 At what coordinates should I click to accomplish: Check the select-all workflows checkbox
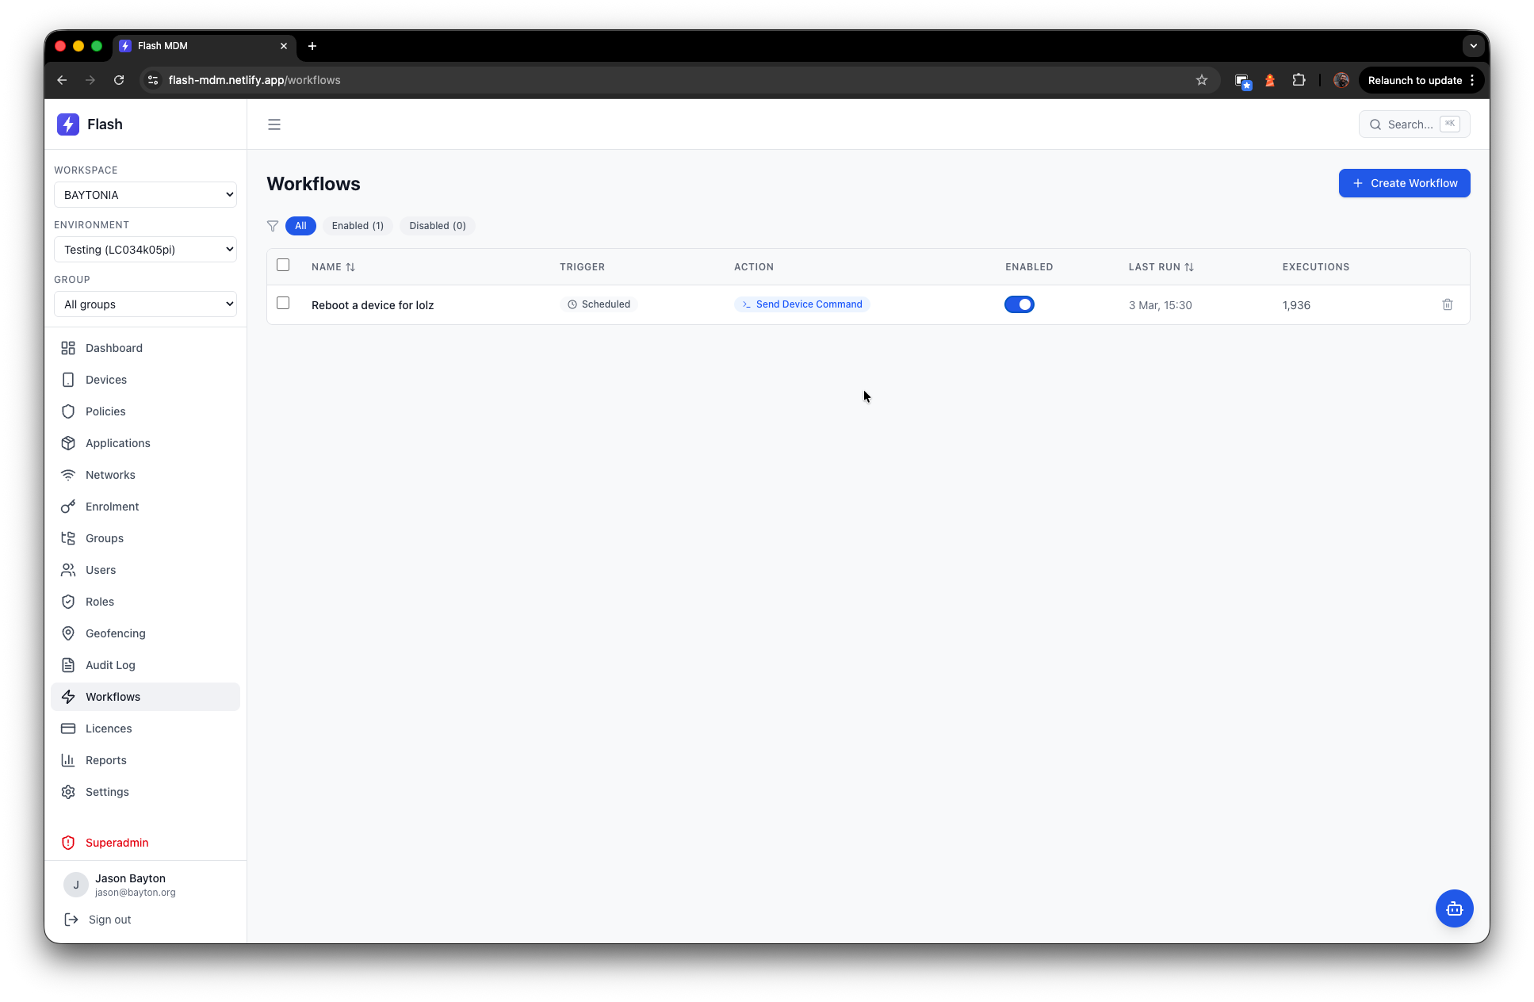pos(283,266)
